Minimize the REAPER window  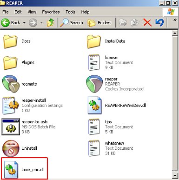point(162,3)
